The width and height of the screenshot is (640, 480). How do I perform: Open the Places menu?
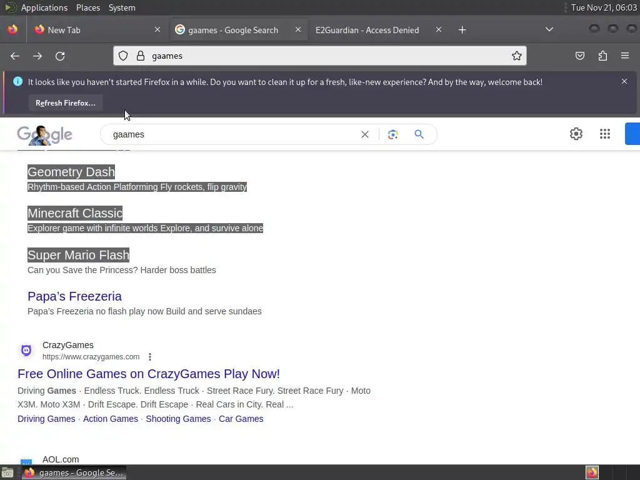(x=87, y=7)
